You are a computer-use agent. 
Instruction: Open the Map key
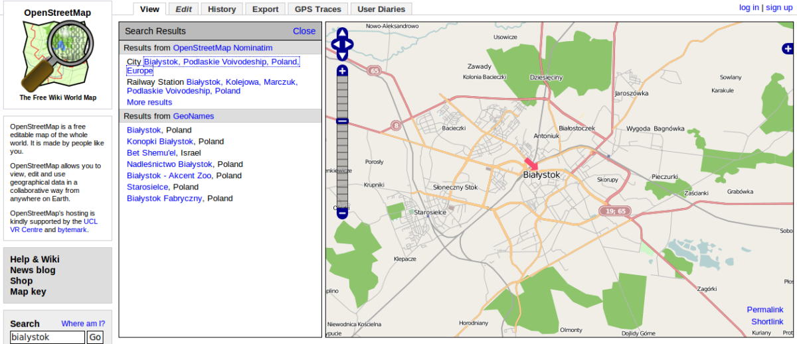point(28,291)
